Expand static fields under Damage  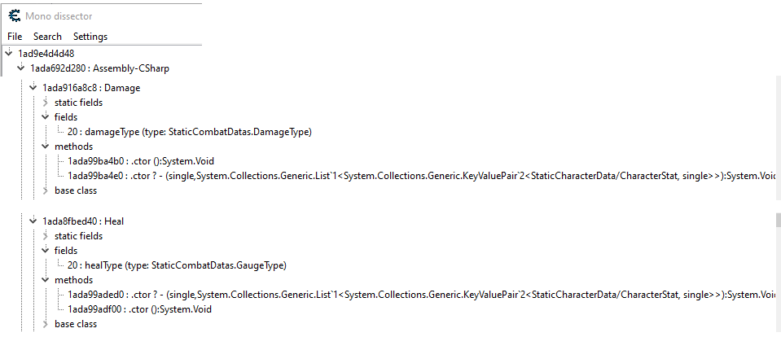45,103
